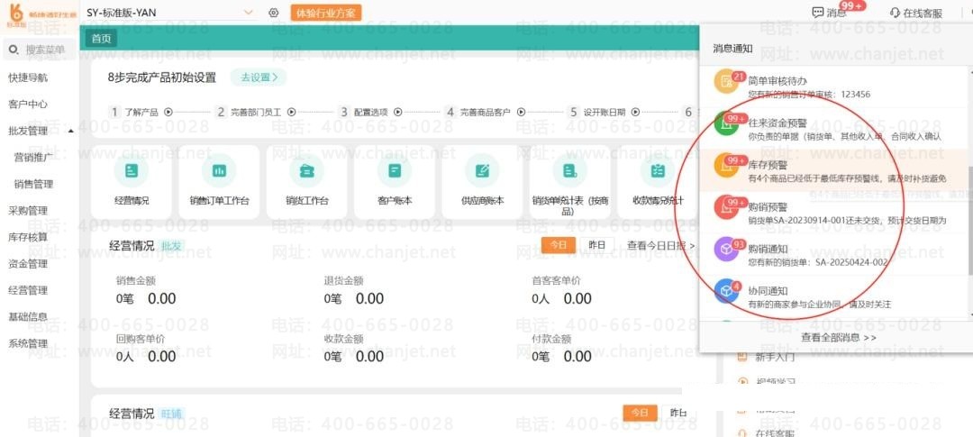Click the 退货金额 metric label
This screenshot has width=973, height=437.
point(343,281)
